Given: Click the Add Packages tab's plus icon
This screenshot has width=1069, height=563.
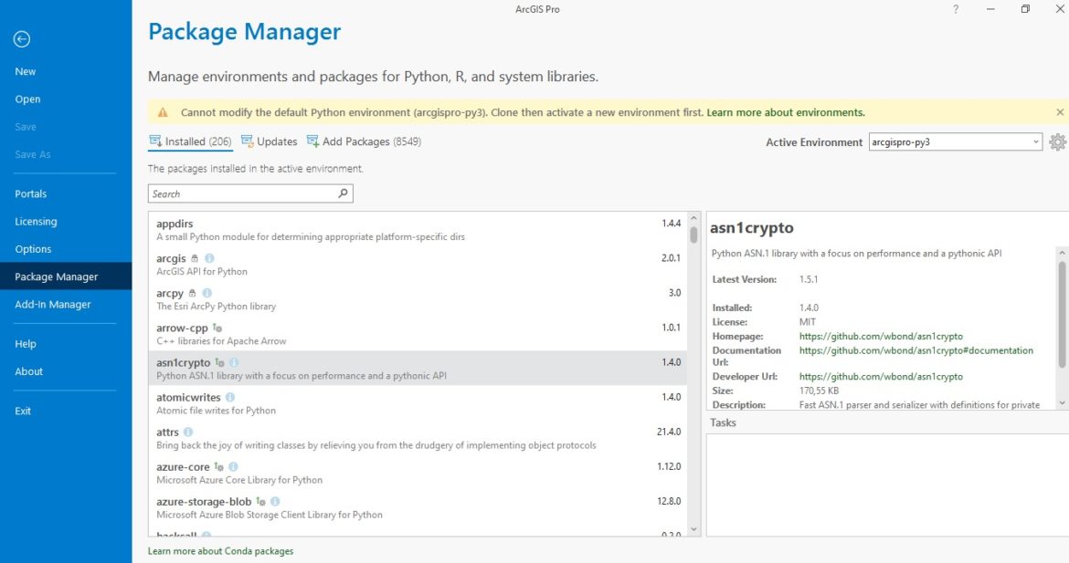Looking at the screenshot, I should tap(312, 141).
